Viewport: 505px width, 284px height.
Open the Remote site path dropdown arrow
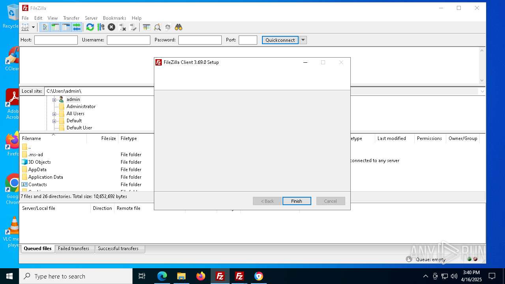[x=482, y=91]
